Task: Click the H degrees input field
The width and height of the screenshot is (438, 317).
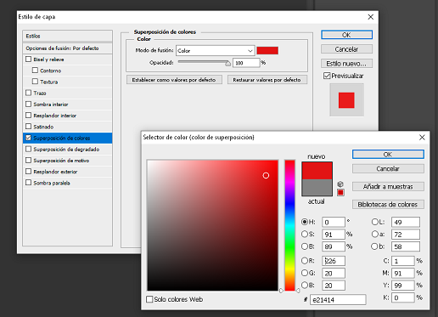Action: pos(334,222)
